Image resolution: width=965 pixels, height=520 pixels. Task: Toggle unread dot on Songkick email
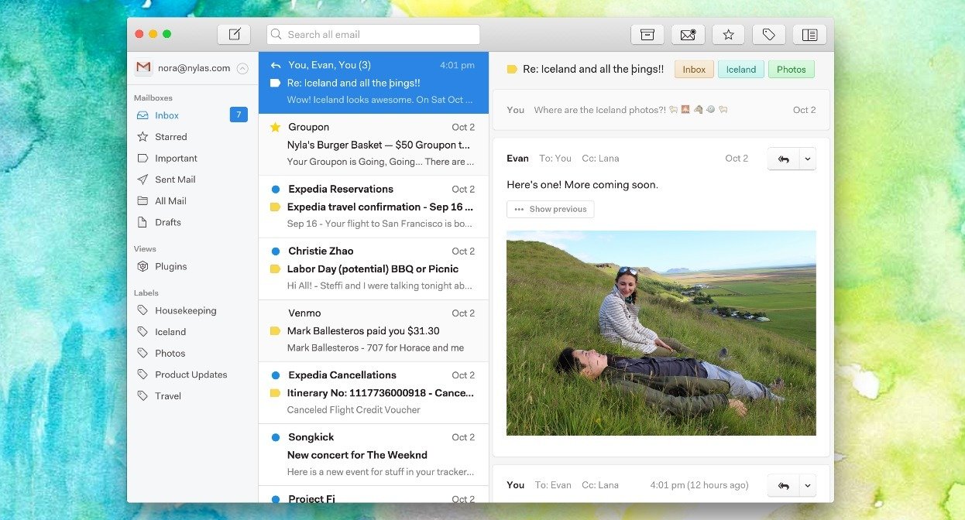coord(275,437)
